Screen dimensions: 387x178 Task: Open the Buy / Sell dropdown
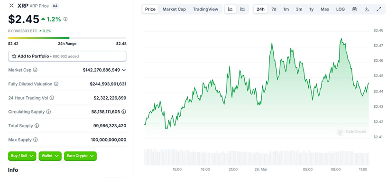point(22,156)
